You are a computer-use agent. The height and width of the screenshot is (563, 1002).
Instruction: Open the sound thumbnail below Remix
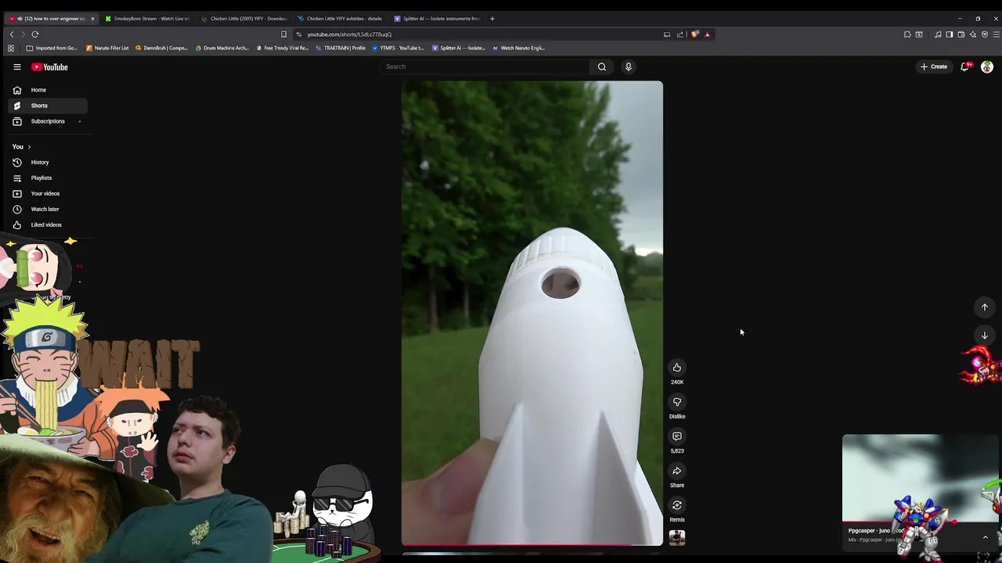coord(677,537)
